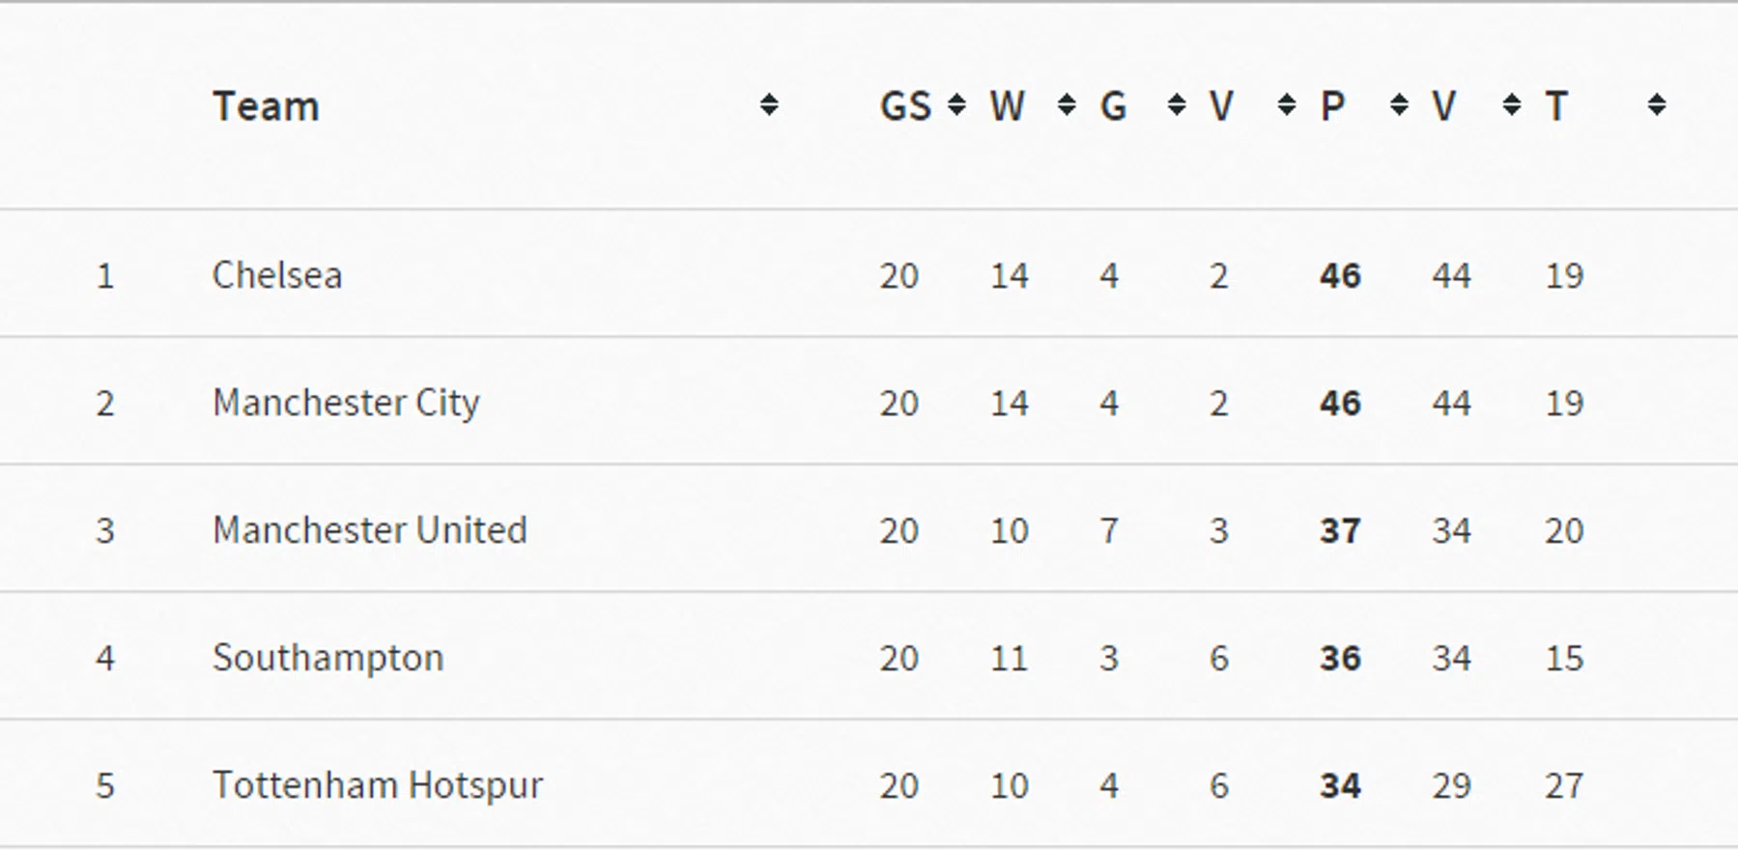Open Manchester United team row

(370, 530)
